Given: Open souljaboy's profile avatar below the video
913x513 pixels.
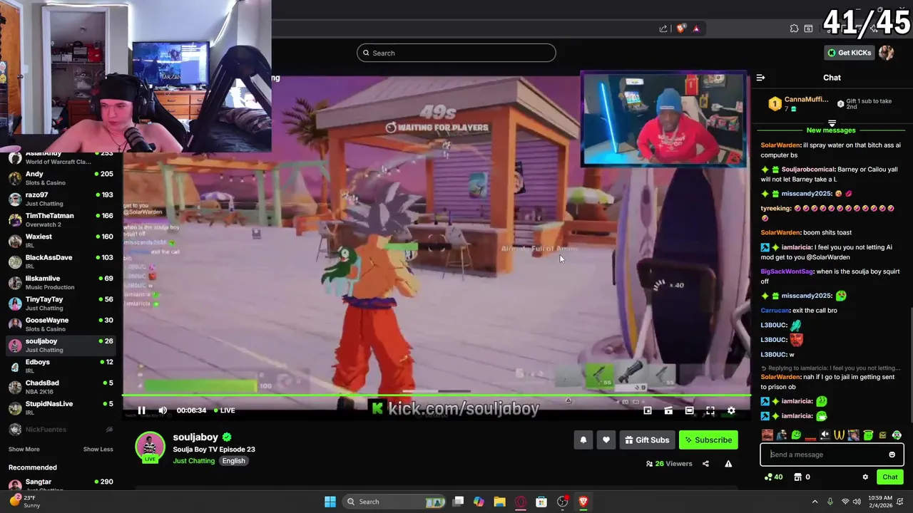Looking at the screenshot, I should click(150, 447).
